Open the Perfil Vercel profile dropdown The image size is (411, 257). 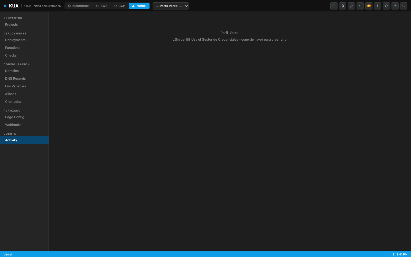click(171, 6)
